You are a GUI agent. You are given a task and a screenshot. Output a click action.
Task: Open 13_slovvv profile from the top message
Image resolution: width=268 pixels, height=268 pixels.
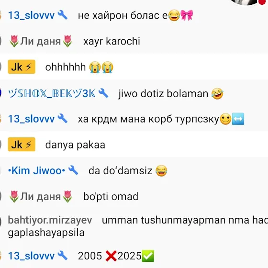pyautogui.click(x=31, y=15)
